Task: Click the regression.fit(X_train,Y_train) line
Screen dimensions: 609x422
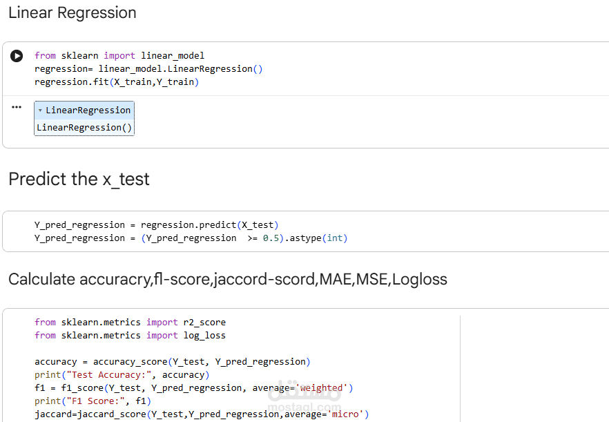Action: pos(117,82)
